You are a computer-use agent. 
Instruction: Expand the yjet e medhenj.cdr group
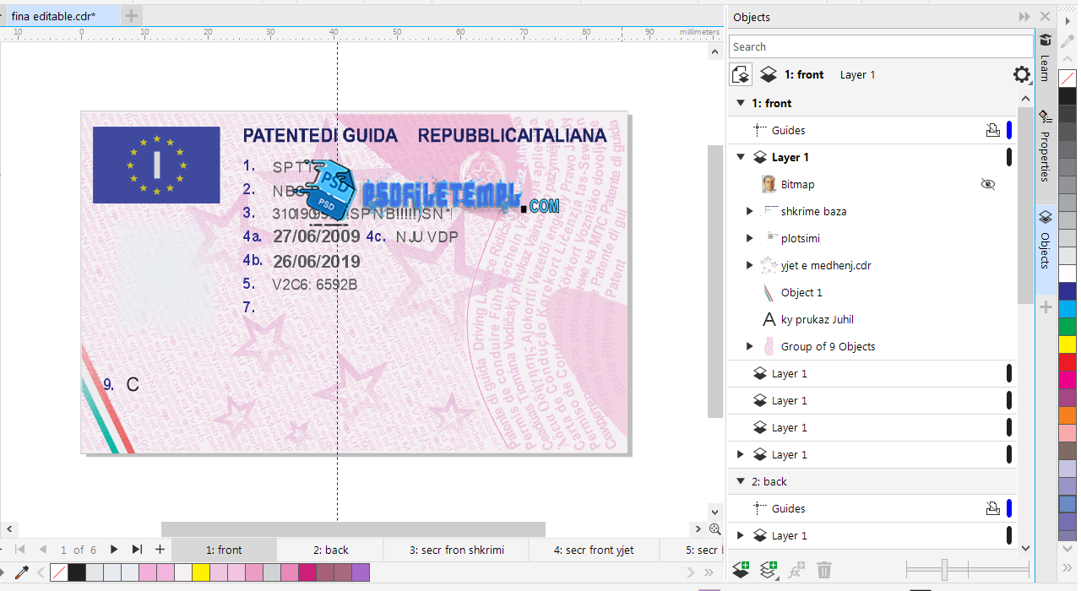749,265
